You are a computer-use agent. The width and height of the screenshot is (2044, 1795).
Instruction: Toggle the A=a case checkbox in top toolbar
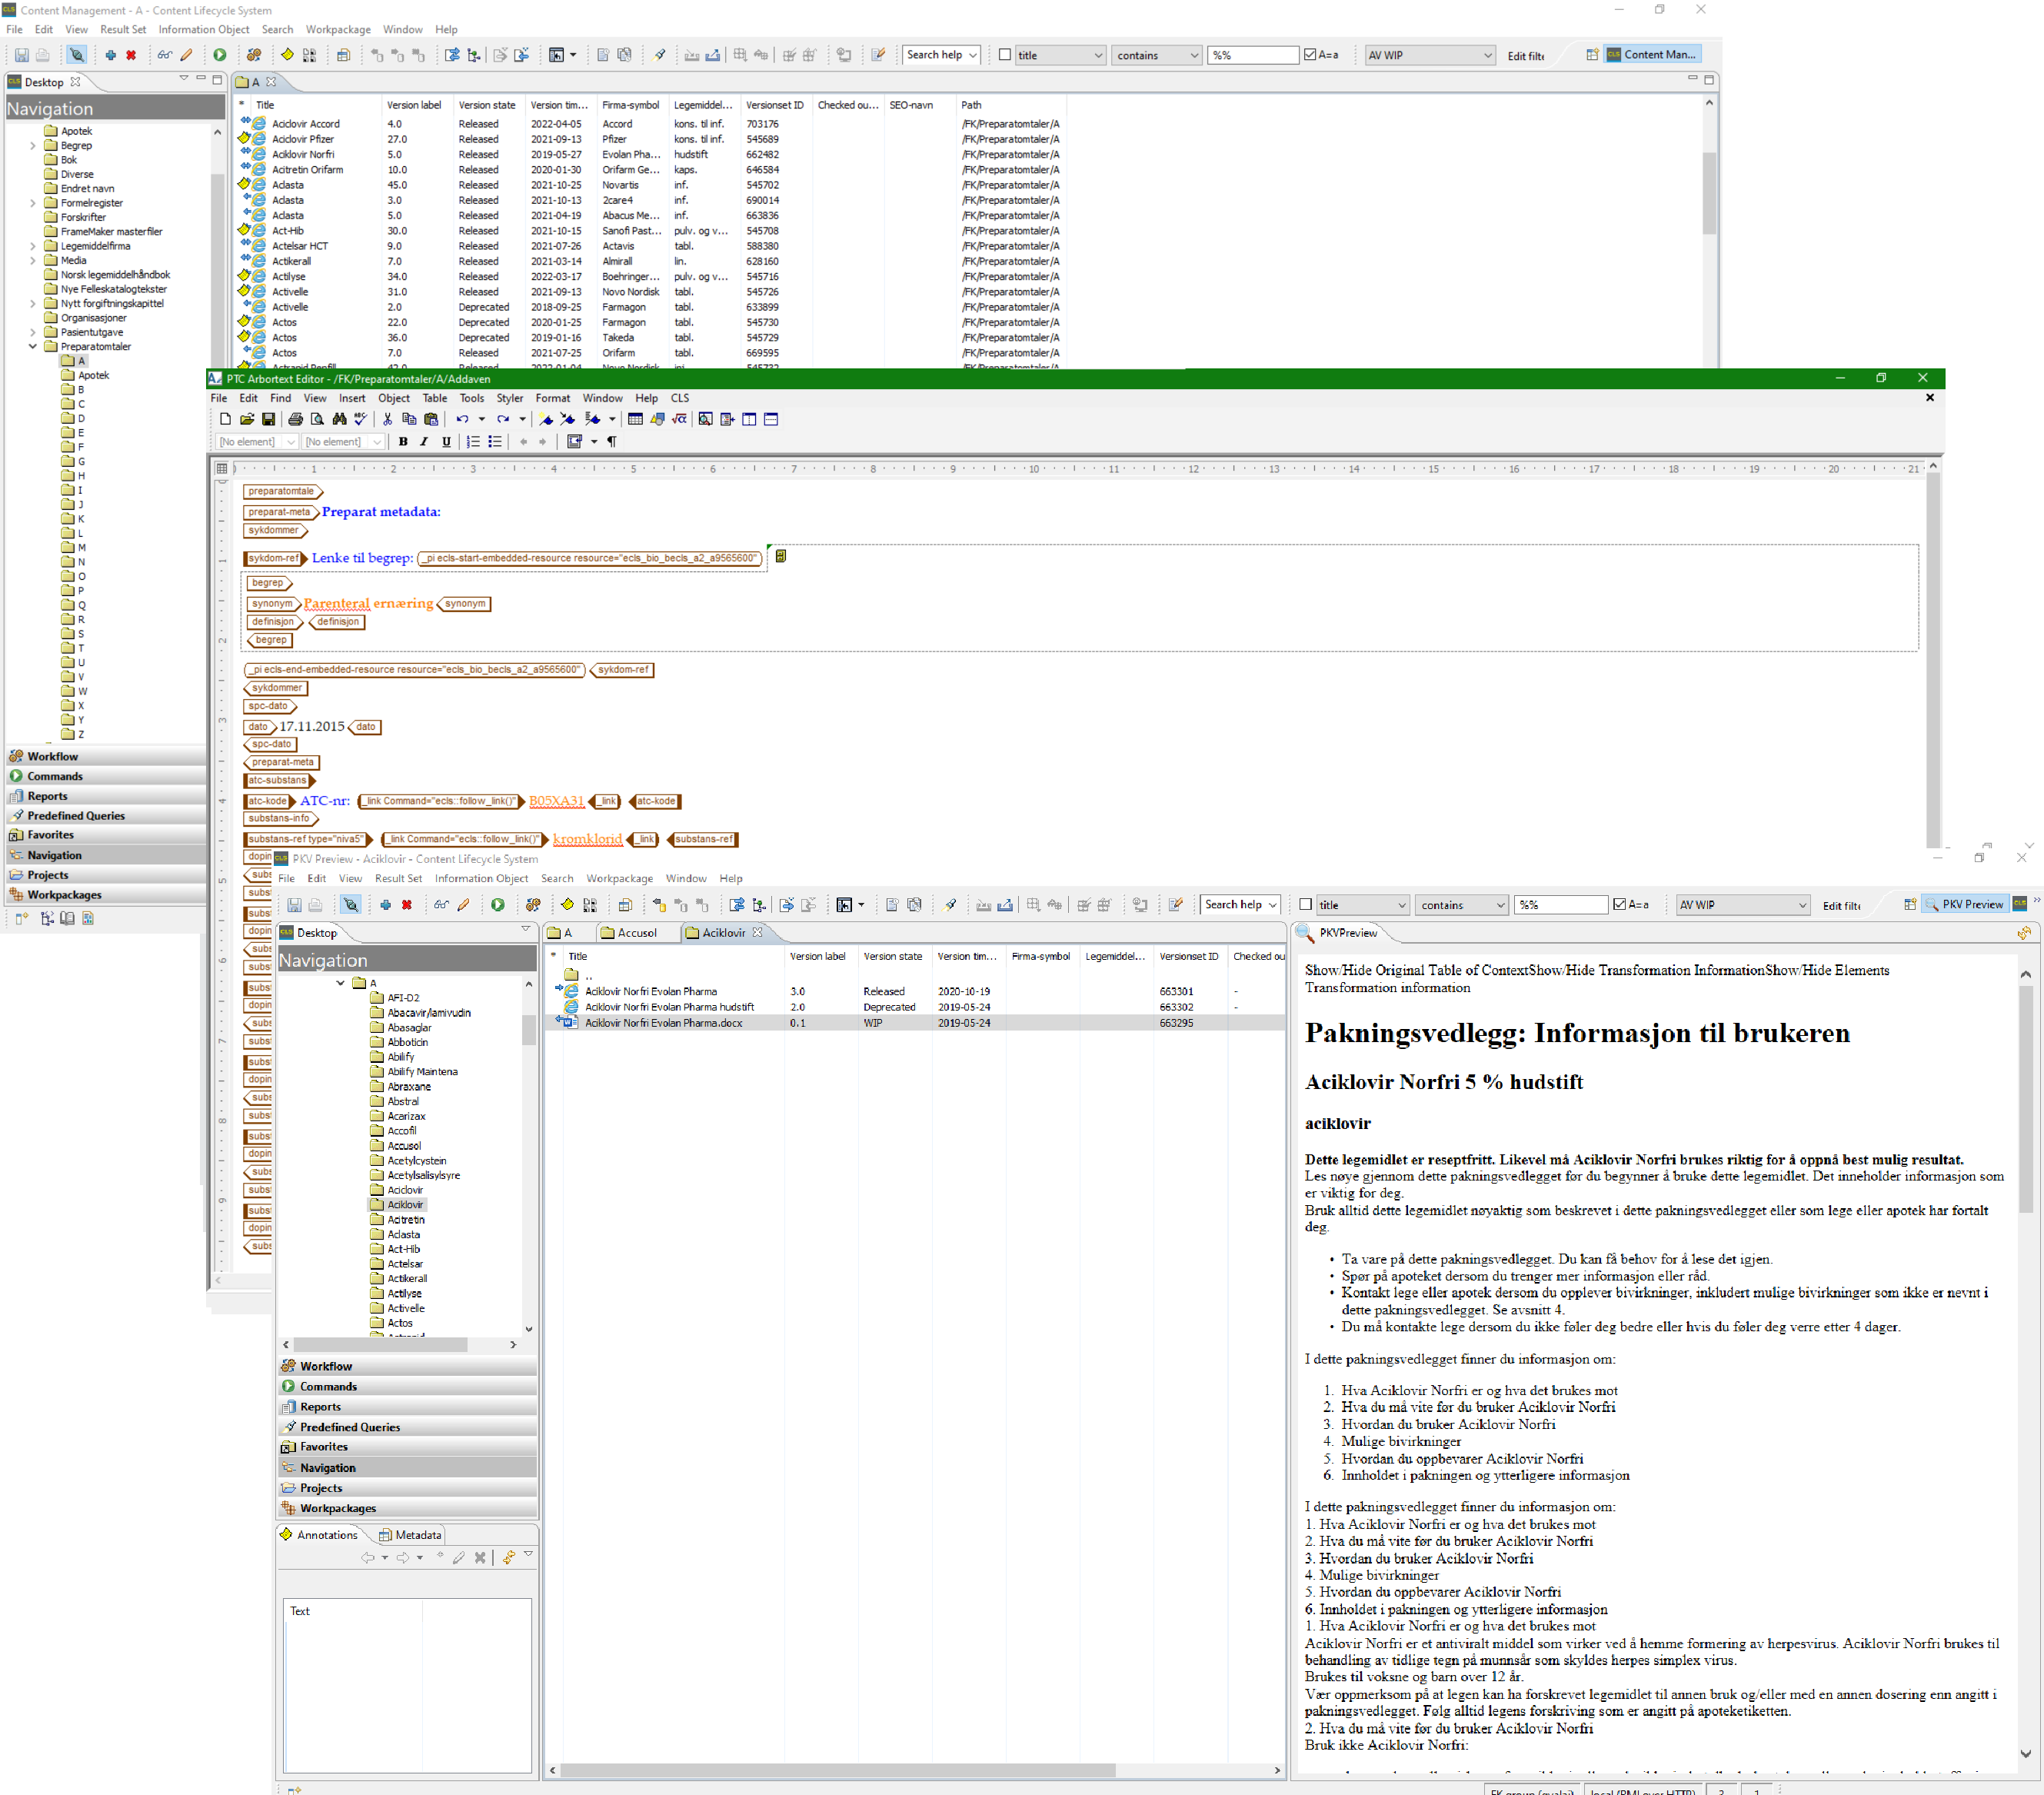click(x=1310, y=55)
